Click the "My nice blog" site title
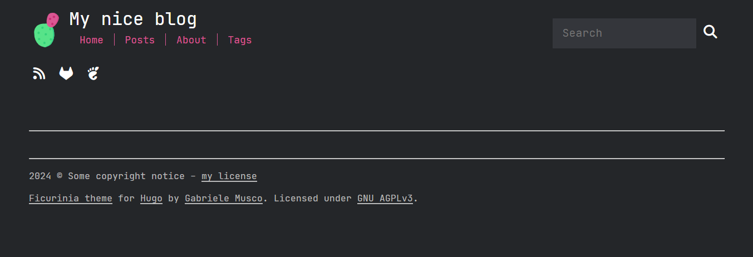This screenshot has height=257, width=753. [x=133, y=19]
